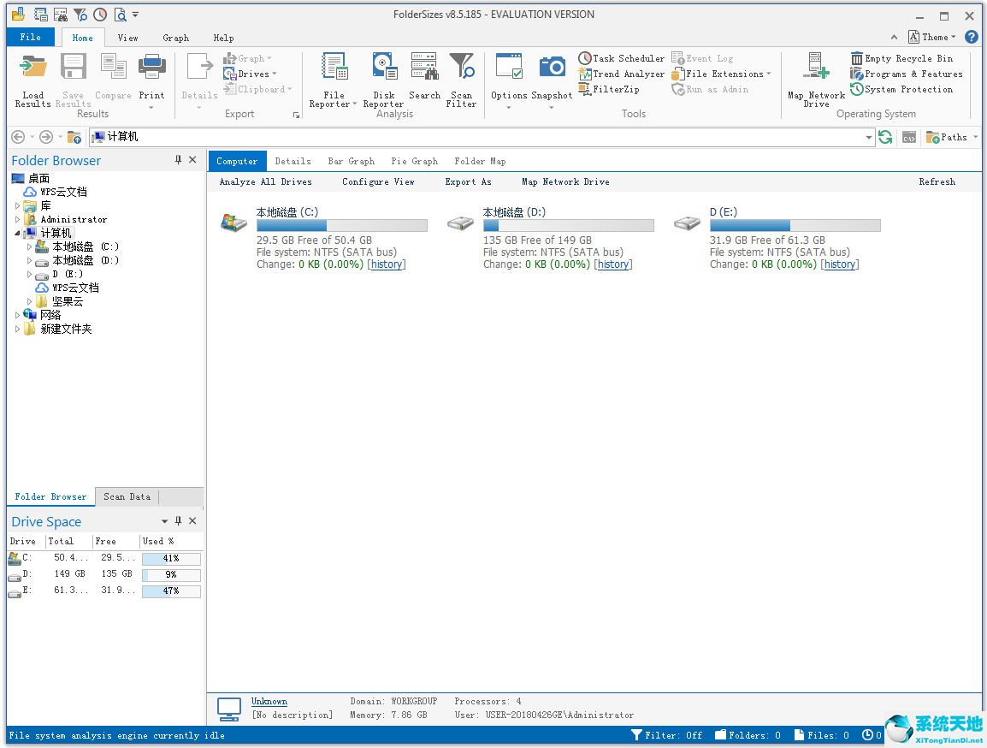
Task: Click Analyze All Drives
Action: click(266, 182)
